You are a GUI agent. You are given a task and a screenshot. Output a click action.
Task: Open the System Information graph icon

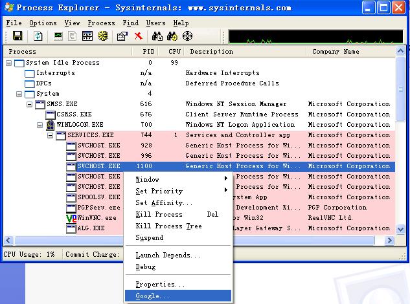coord(58,36)
